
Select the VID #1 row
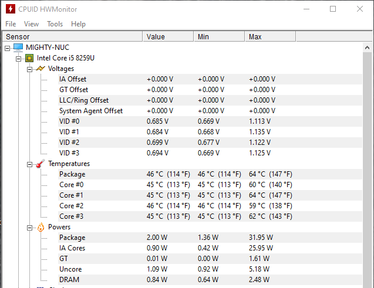210,132
